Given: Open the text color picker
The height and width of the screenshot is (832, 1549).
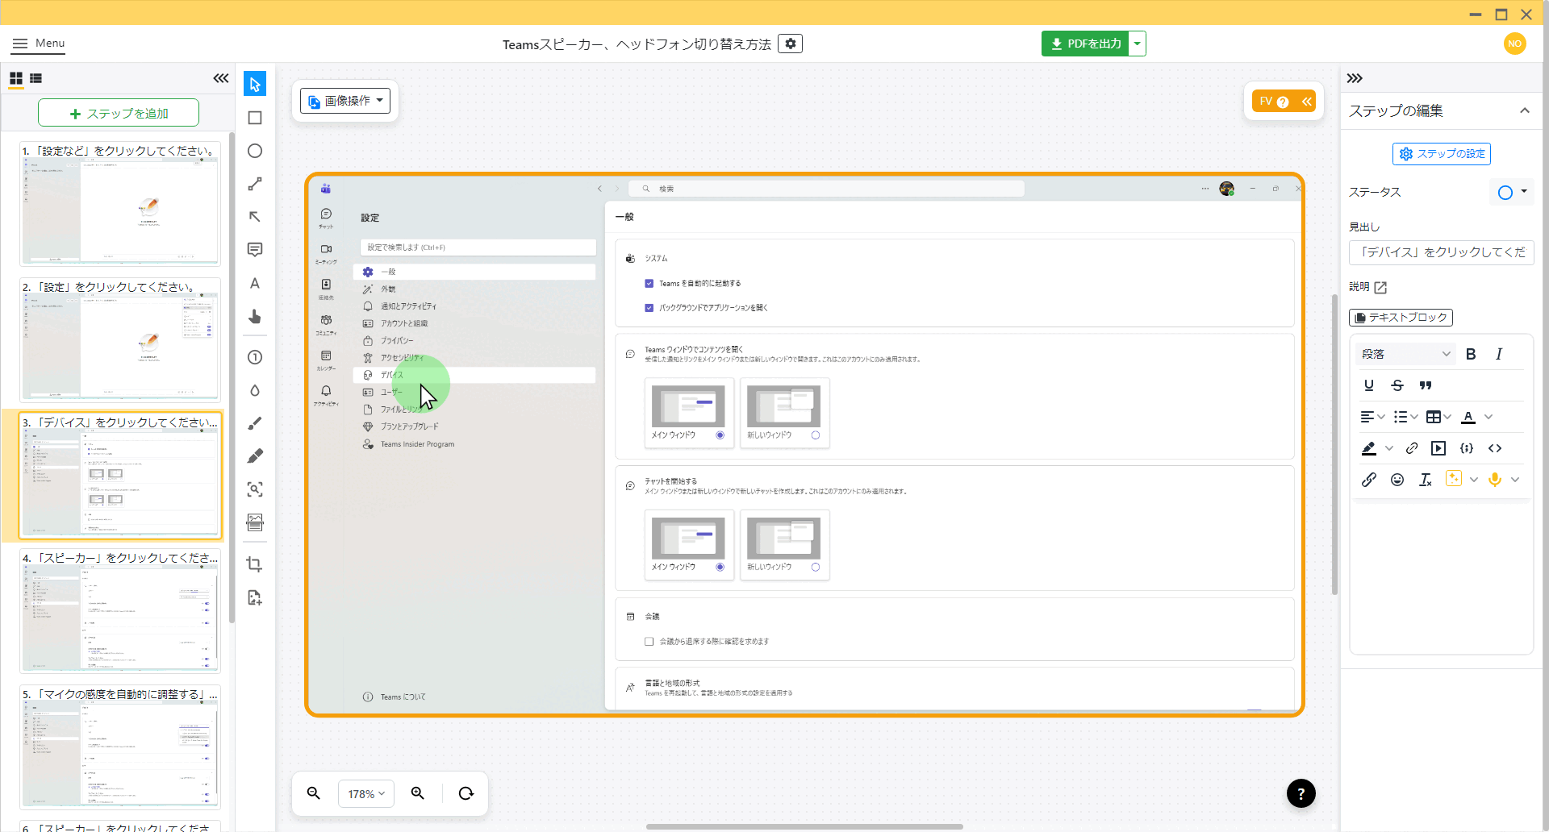Looking at the screenshot, I should [1469, 417].
